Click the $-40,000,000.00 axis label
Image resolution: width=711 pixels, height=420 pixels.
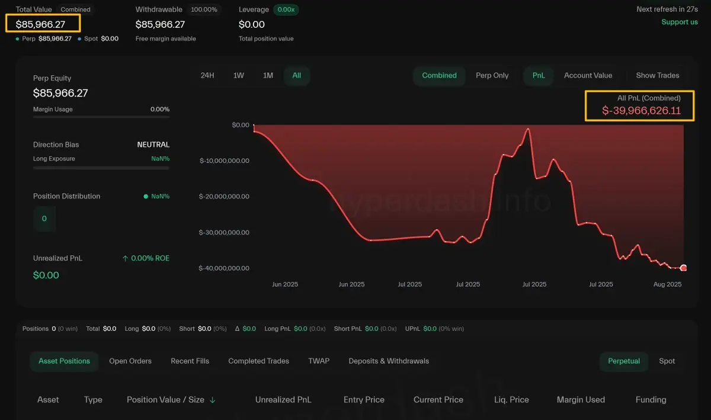pos(225,268)
